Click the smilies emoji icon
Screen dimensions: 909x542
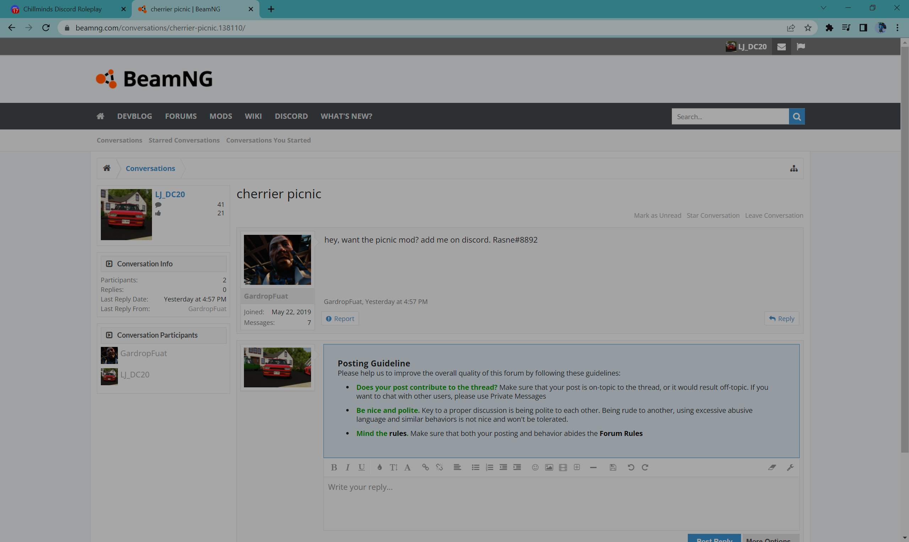(x=535, y=467)
